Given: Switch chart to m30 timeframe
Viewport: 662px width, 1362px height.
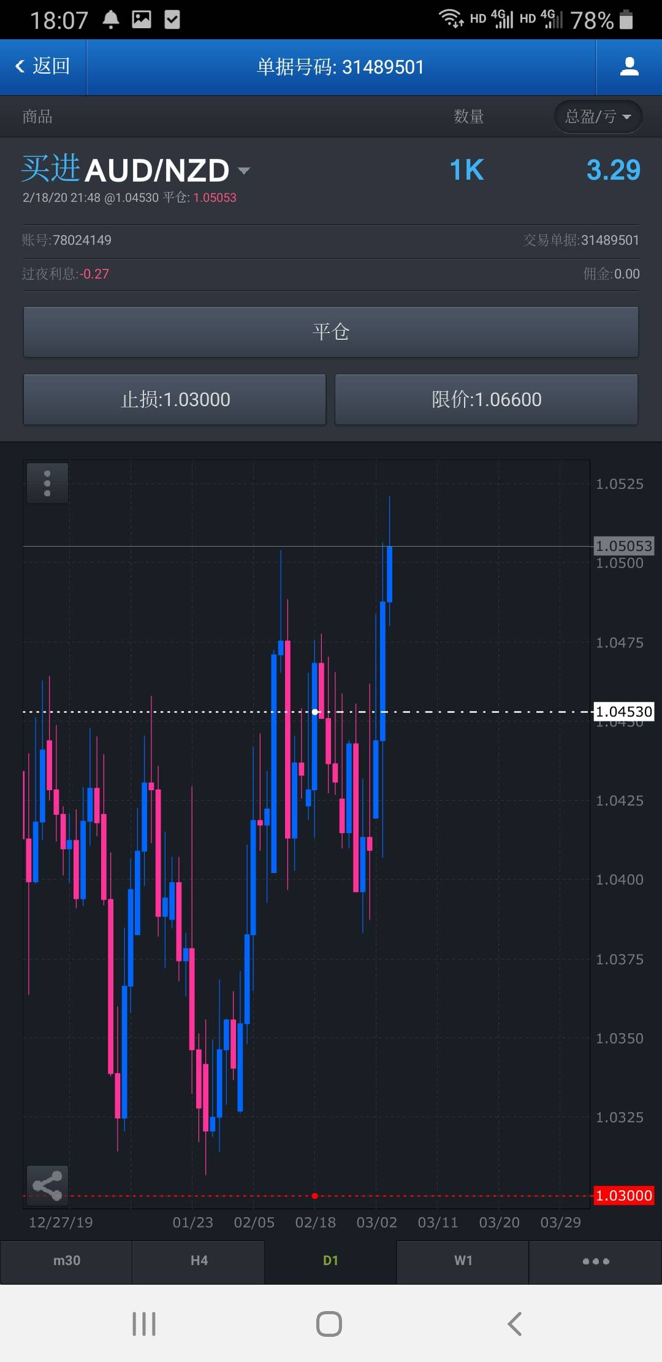Looking at the screenshot, I should tap(66, 1261).
